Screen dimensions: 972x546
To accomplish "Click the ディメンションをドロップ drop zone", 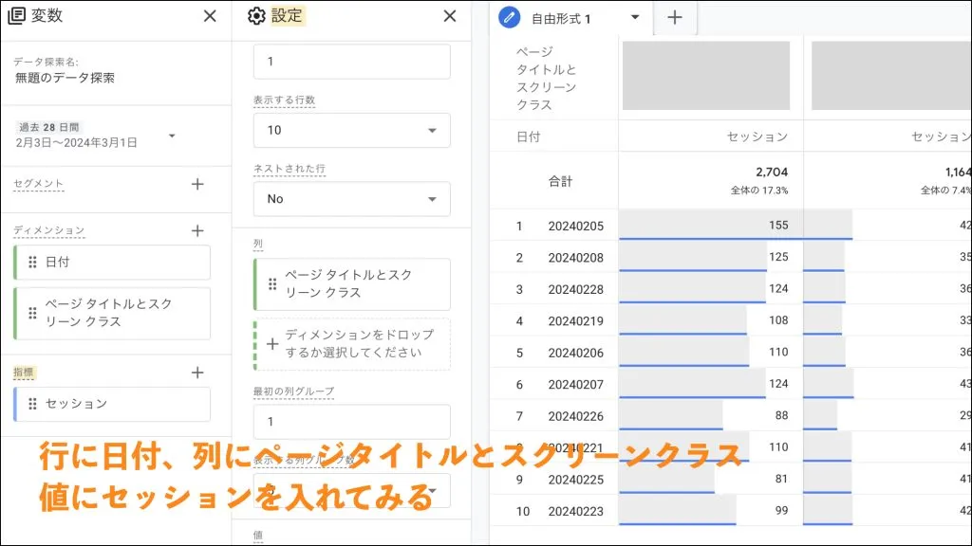I will (351, 344).
